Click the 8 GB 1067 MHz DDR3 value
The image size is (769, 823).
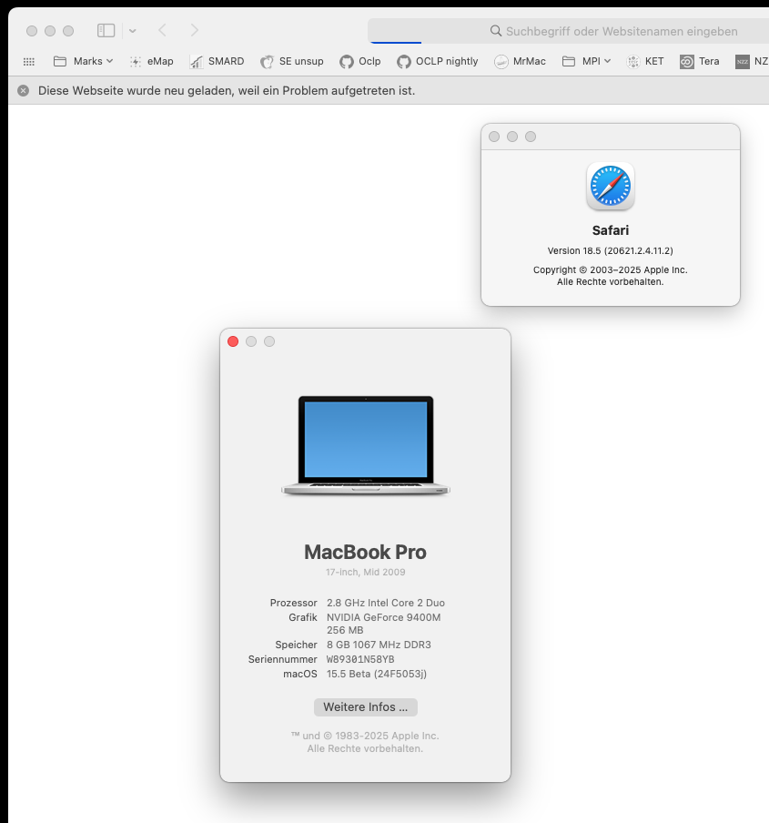pyautogui.click(x=379, y=645)
